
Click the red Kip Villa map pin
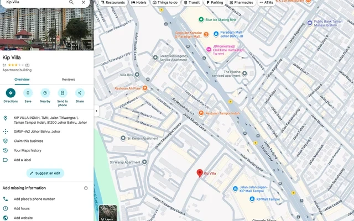(200, 173)
